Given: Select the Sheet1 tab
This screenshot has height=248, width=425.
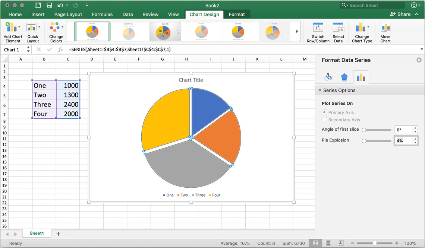Looking at the screenshot, I should pos(37,233).
